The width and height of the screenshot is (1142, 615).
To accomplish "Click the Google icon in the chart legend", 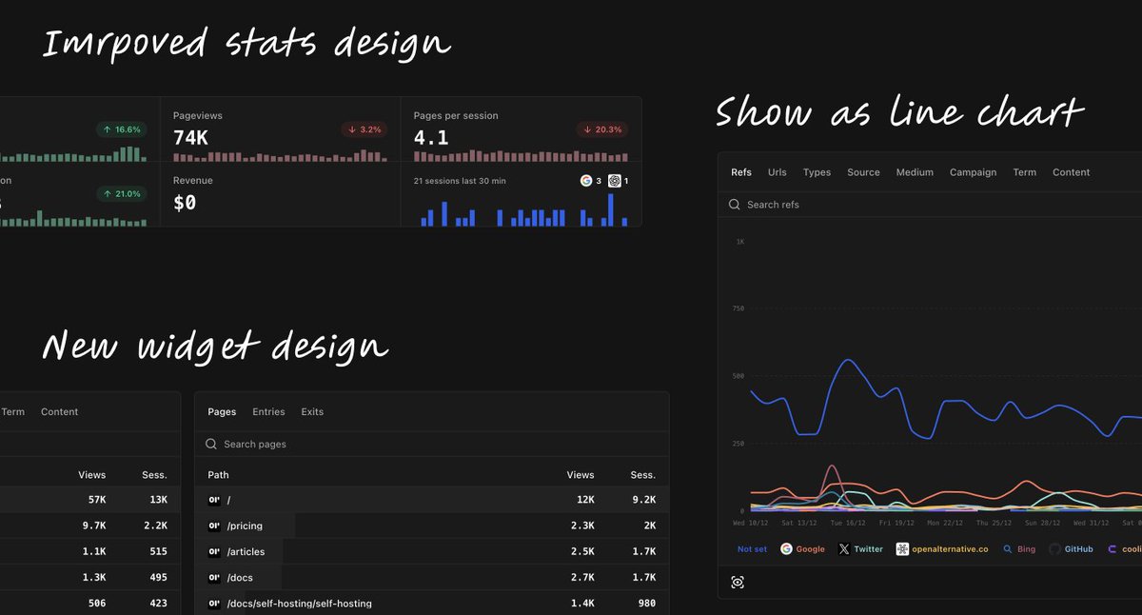I will tap(786, 549).
